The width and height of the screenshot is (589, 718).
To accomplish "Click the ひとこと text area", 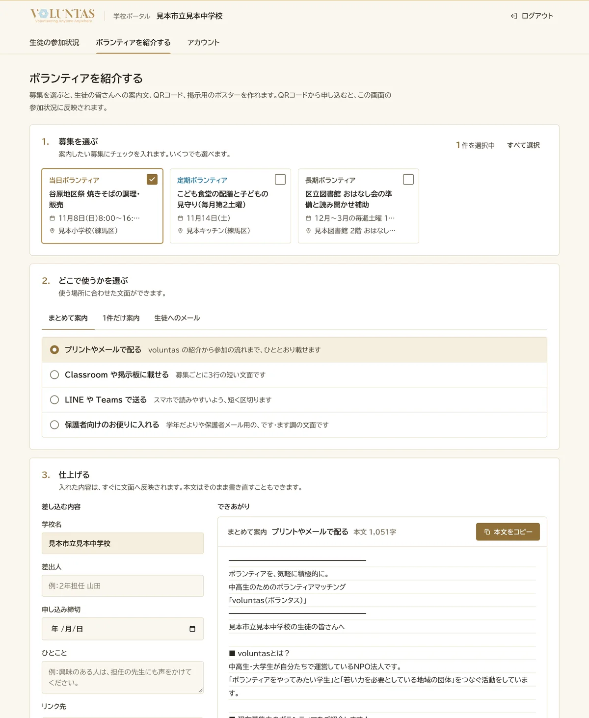I will [x=123, y=677].
